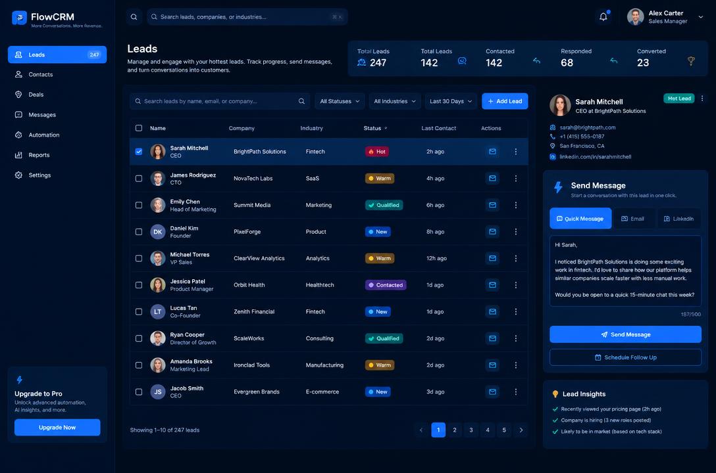Check Daniel Kim row checkbox
This screenshot has height=473, width=716.
139,231
